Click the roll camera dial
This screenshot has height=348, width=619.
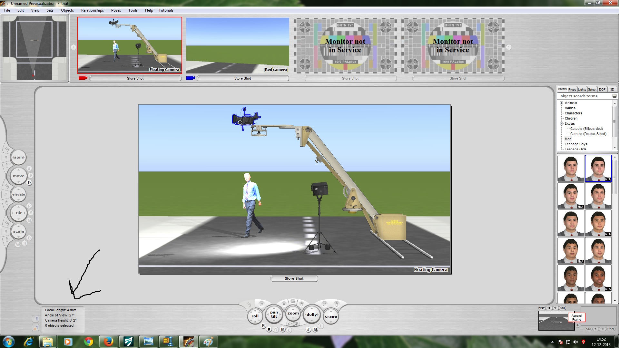(255, 316)
